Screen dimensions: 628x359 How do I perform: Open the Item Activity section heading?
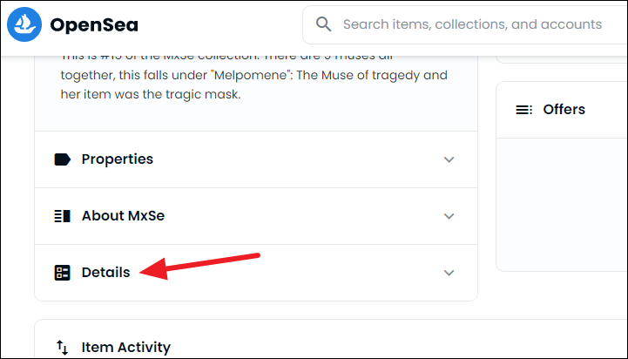pyautogui.click(x=126, y=347)
